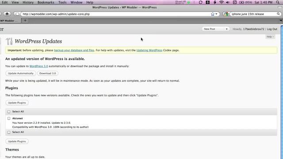Open the 17beeblebrox72 profile link
The height and width of the screenshot is (159, 283).
[253, 29]
